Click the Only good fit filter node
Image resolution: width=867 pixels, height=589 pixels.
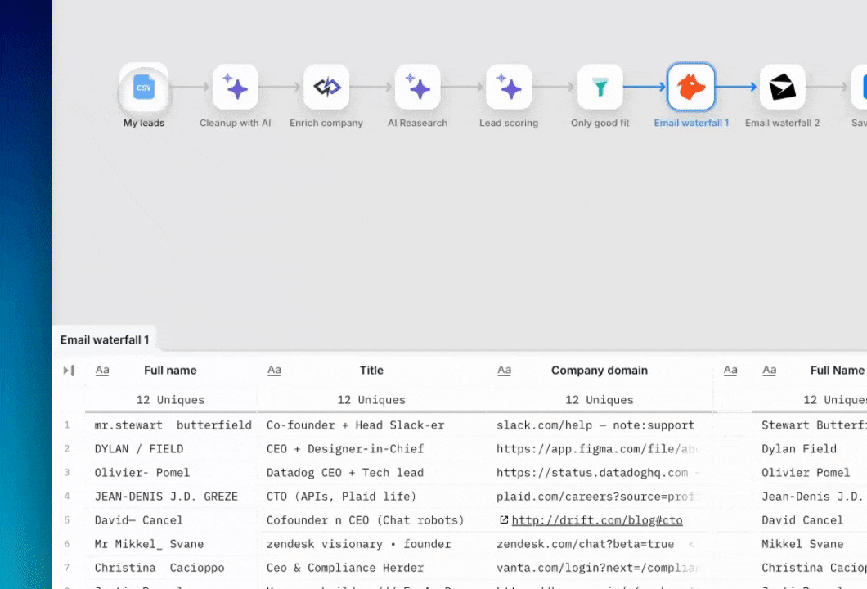click(x=600, y=88)
